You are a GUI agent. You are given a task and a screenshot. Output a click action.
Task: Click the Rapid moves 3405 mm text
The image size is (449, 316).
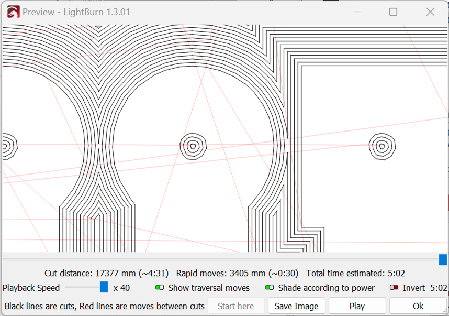(x=237, y=273)
